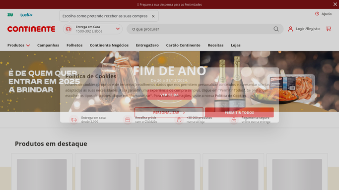Close the top promotional banner

(x=335, y=4)
